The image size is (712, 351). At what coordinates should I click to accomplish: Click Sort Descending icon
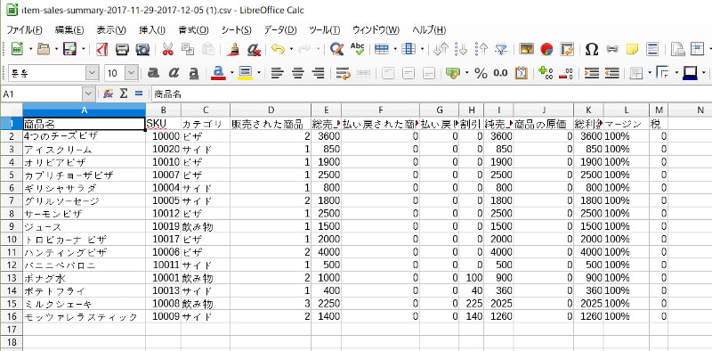481,49
